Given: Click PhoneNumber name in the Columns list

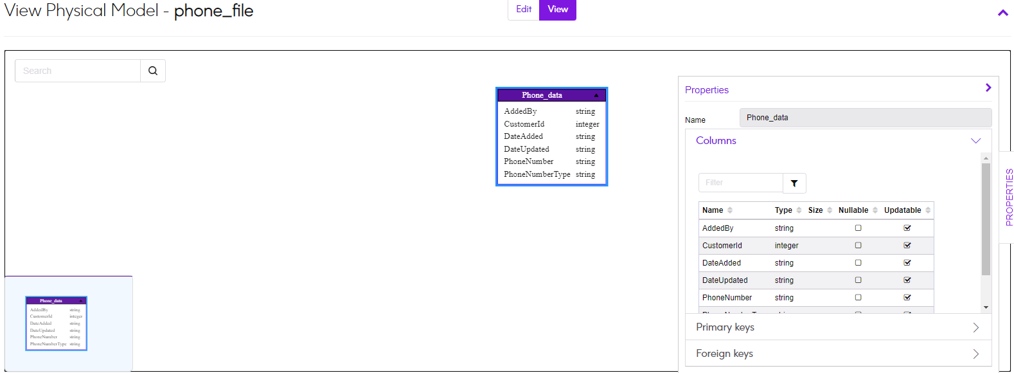Looking at the screenshot, I should point(727,298).
